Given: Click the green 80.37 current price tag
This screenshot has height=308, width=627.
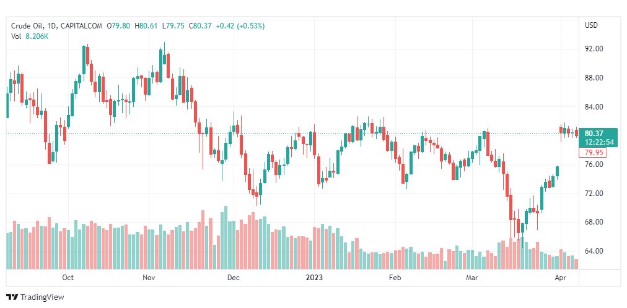Looking at the screenshot, I should click(598, 133).
